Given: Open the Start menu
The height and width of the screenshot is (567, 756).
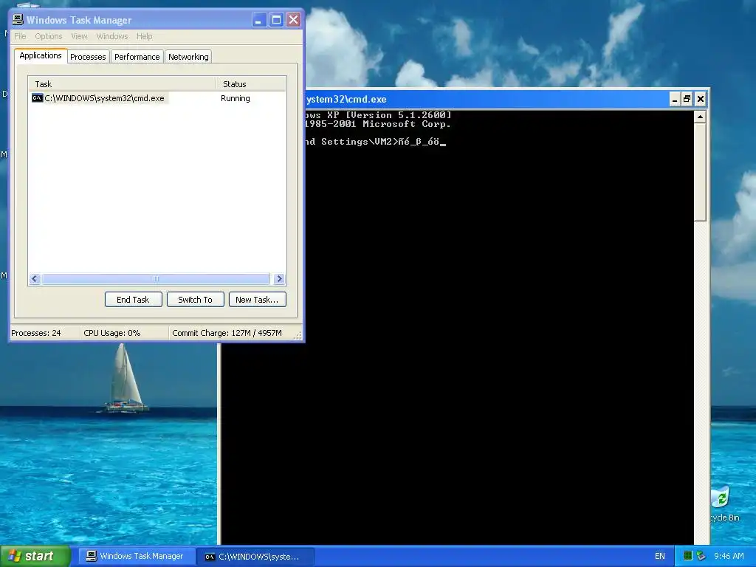Looking at the screenshot, I should point(35,556).
